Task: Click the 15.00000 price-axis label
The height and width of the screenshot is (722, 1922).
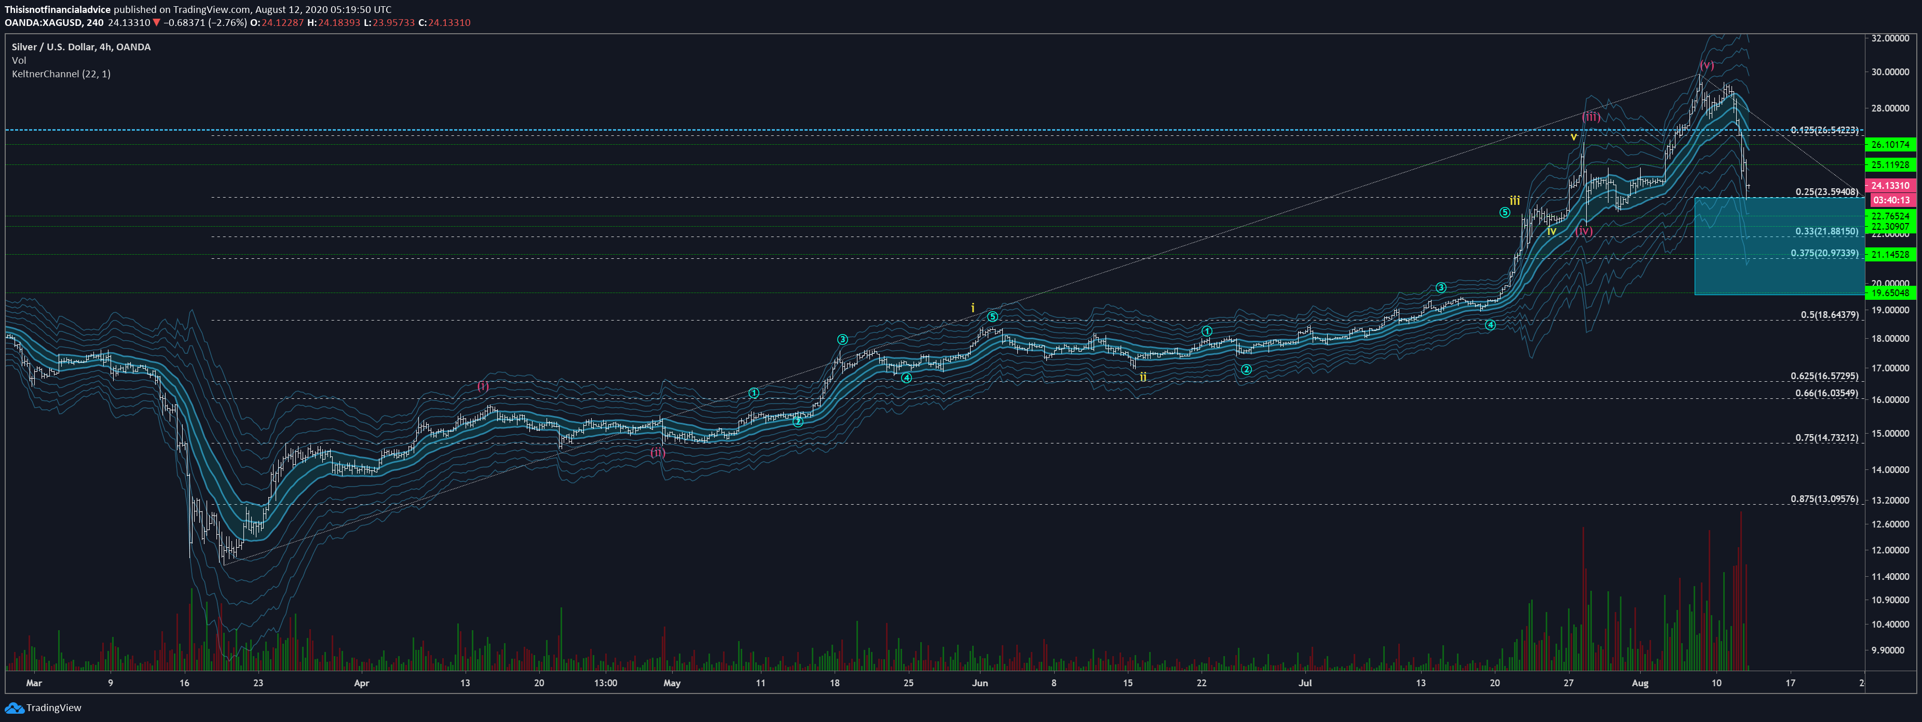Action: click(1890, 434)
